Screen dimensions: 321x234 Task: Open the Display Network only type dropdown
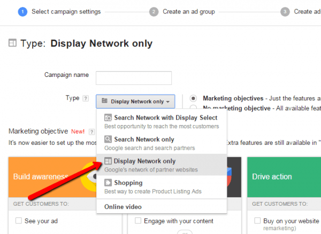[135, 102]
